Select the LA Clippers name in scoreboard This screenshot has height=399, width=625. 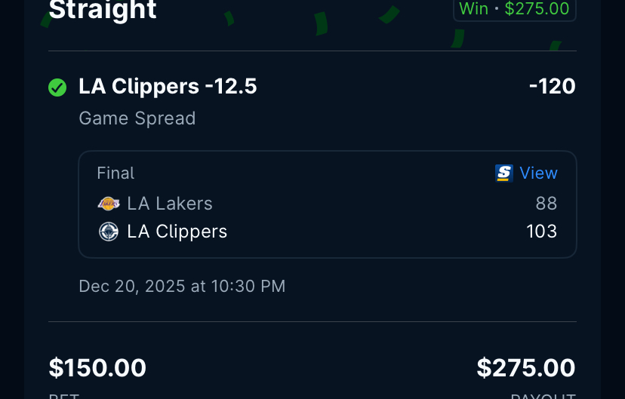[x=177, y=232]
